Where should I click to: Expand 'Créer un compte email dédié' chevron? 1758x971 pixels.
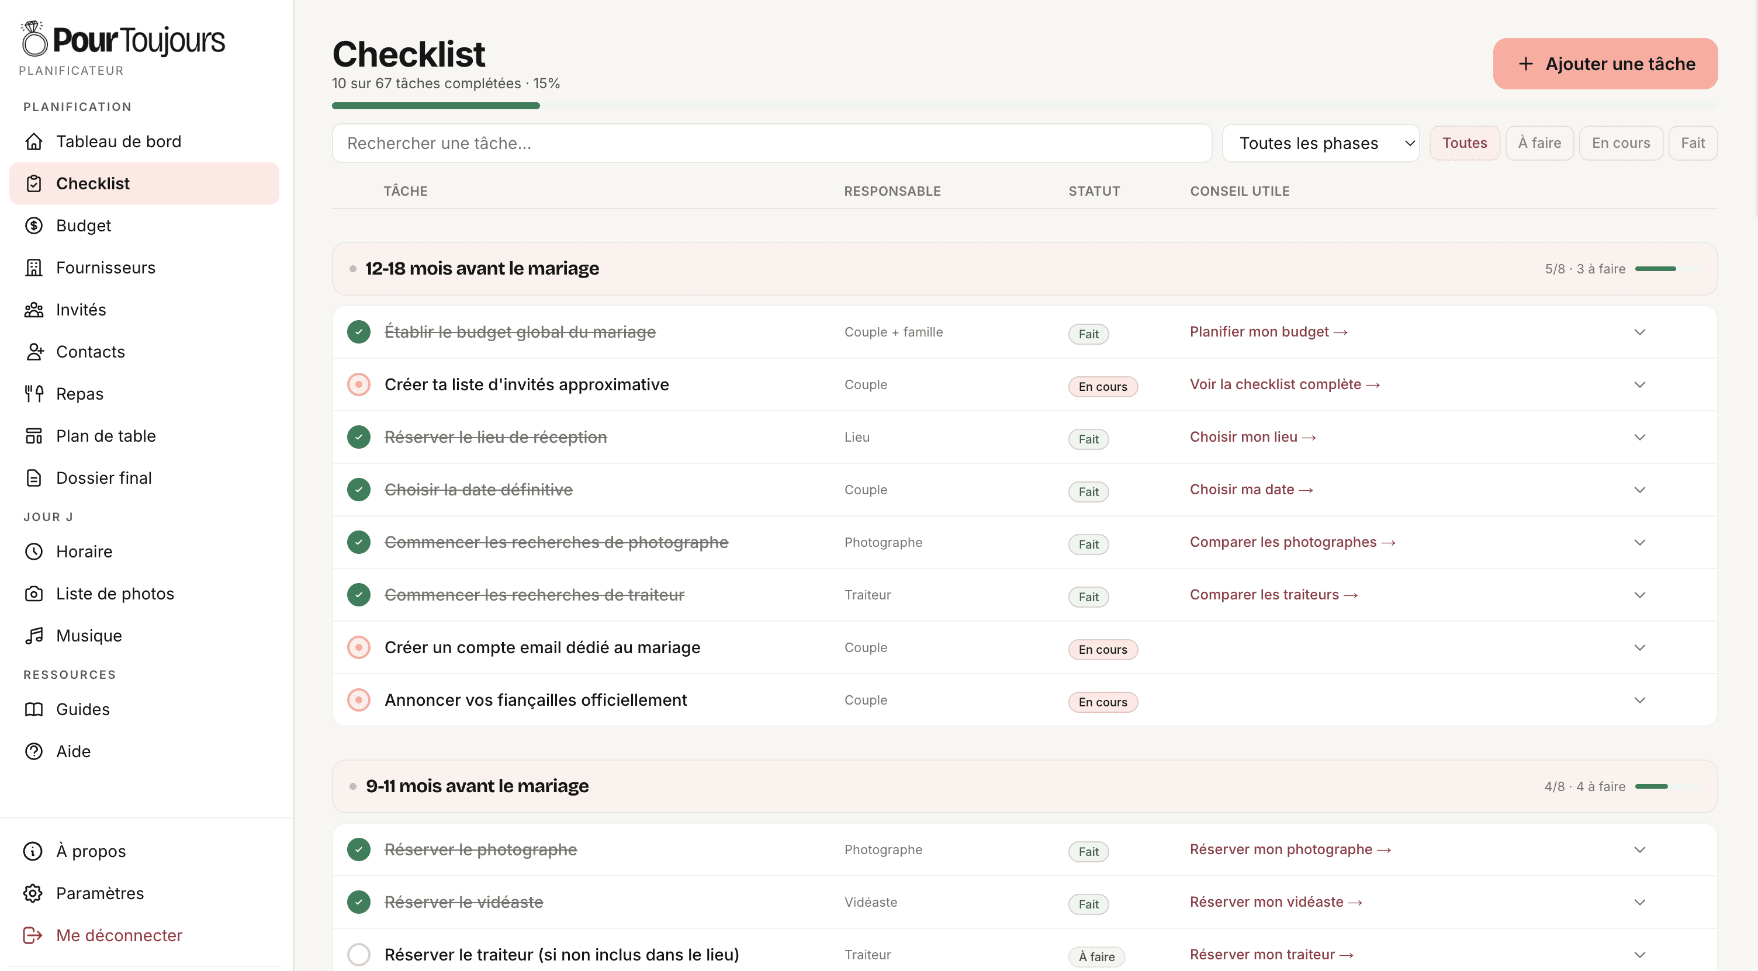coord(1639,647)
